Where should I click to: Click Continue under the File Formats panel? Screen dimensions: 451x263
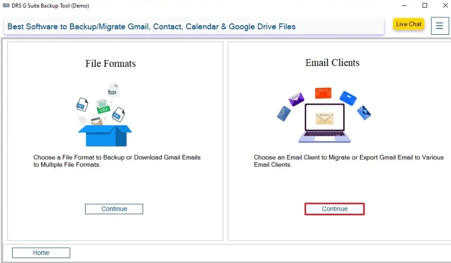[x=114, y=209]
